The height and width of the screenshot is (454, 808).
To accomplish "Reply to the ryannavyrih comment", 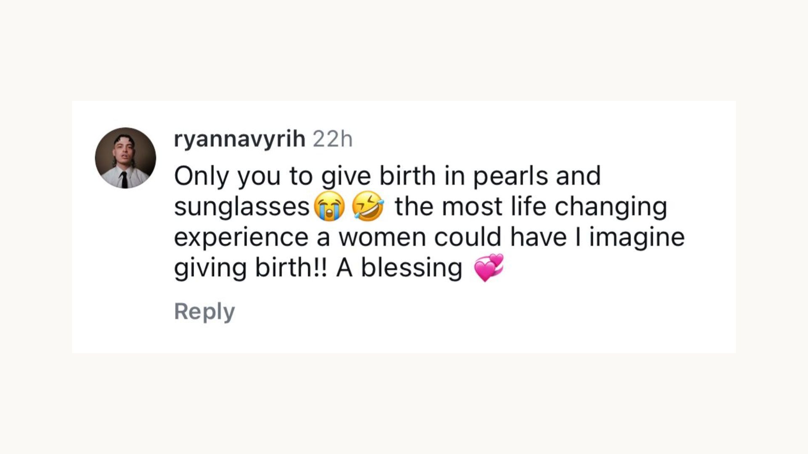I will (205, 311).
